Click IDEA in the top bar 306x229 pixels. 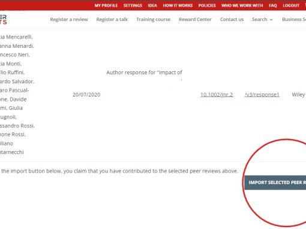pyautogui.click(x=152, y=5)
